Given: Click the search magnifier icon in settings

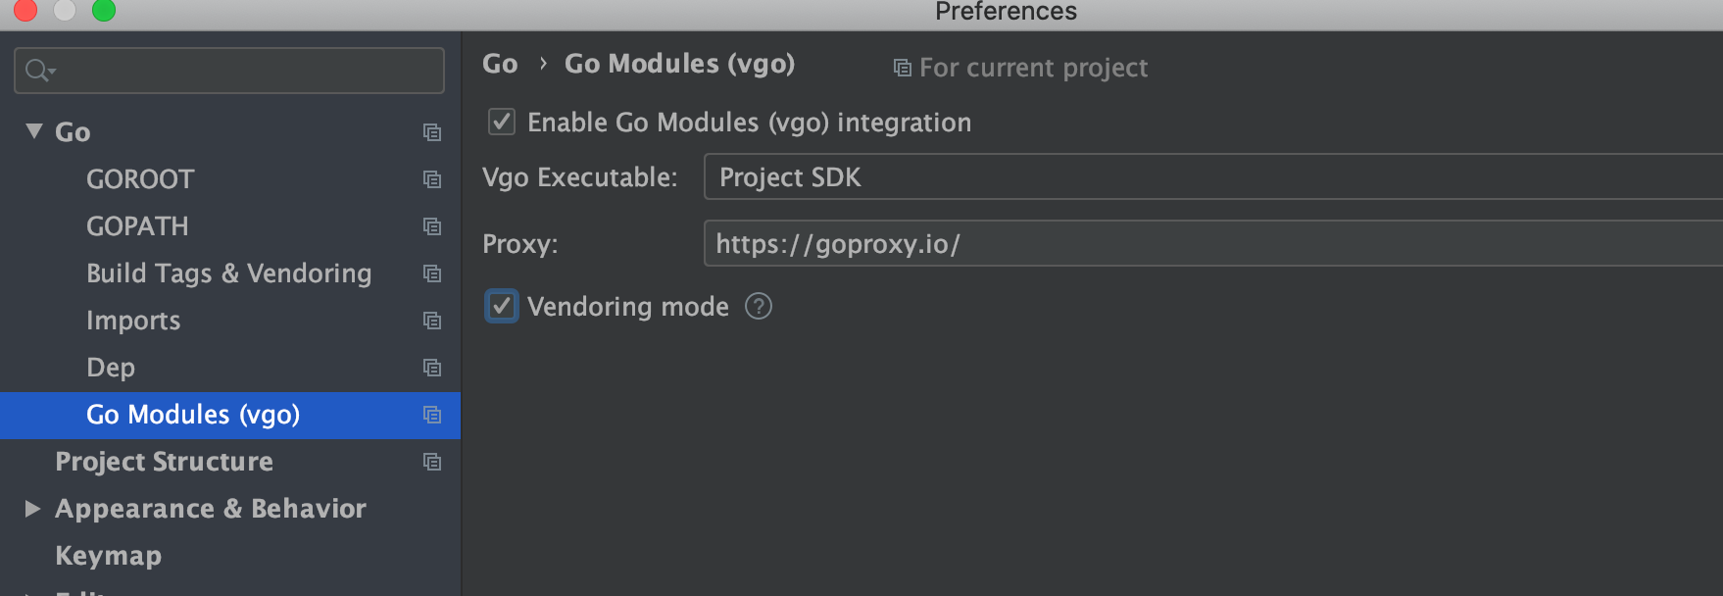Looking at the screenshot, I should 39,71.
